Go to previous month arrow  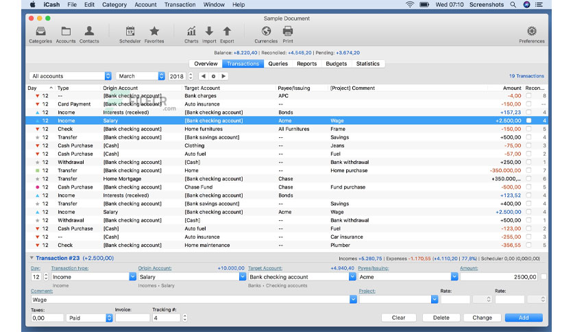click(203, 76)
